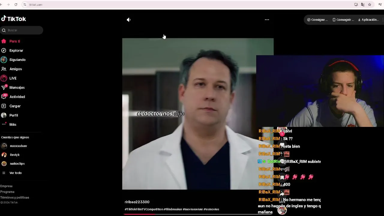Click the paper-plane Mensajes icon

pyautogui.click(x=4, y=88)
